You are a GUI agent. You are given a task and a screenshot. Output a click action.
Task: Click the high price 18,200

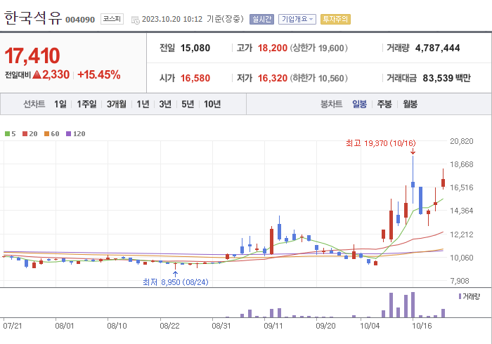tap(273, 48)
